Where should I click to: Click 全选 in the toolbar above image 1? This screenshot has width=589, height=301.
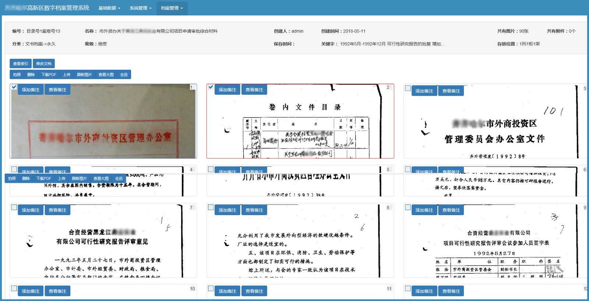(124, 75)
